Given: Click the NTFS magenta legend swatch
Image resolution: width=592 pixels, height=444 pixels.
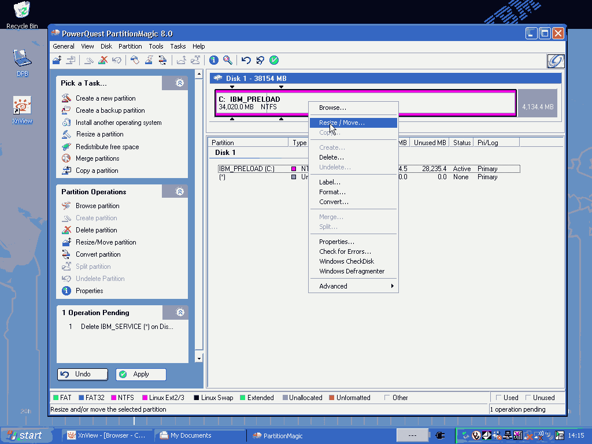Looking at the screenshot, I should click(114, 398).
